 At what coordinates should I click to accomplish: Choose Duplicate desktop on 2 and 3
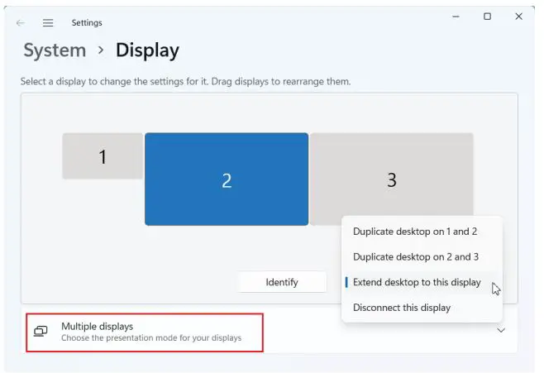[415, 257]
